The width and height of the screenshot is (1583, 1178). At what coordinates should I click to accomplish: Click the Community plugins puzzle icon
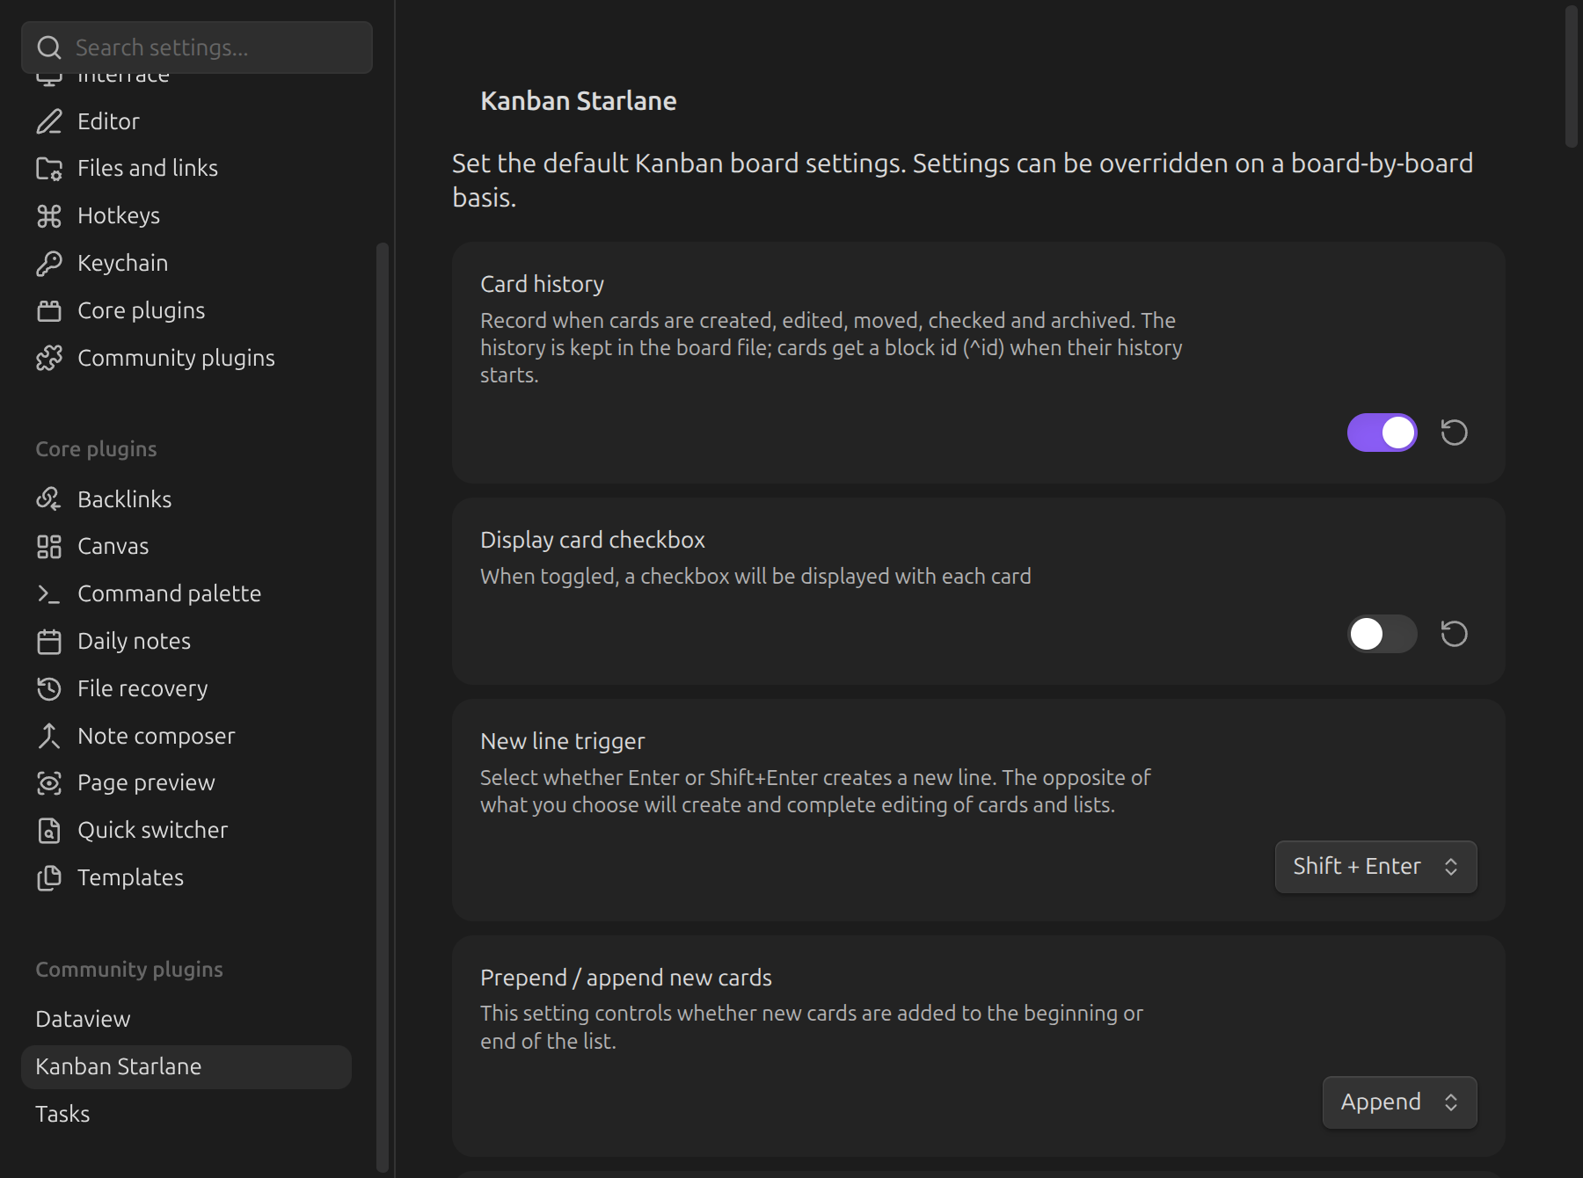click(49, 358)
